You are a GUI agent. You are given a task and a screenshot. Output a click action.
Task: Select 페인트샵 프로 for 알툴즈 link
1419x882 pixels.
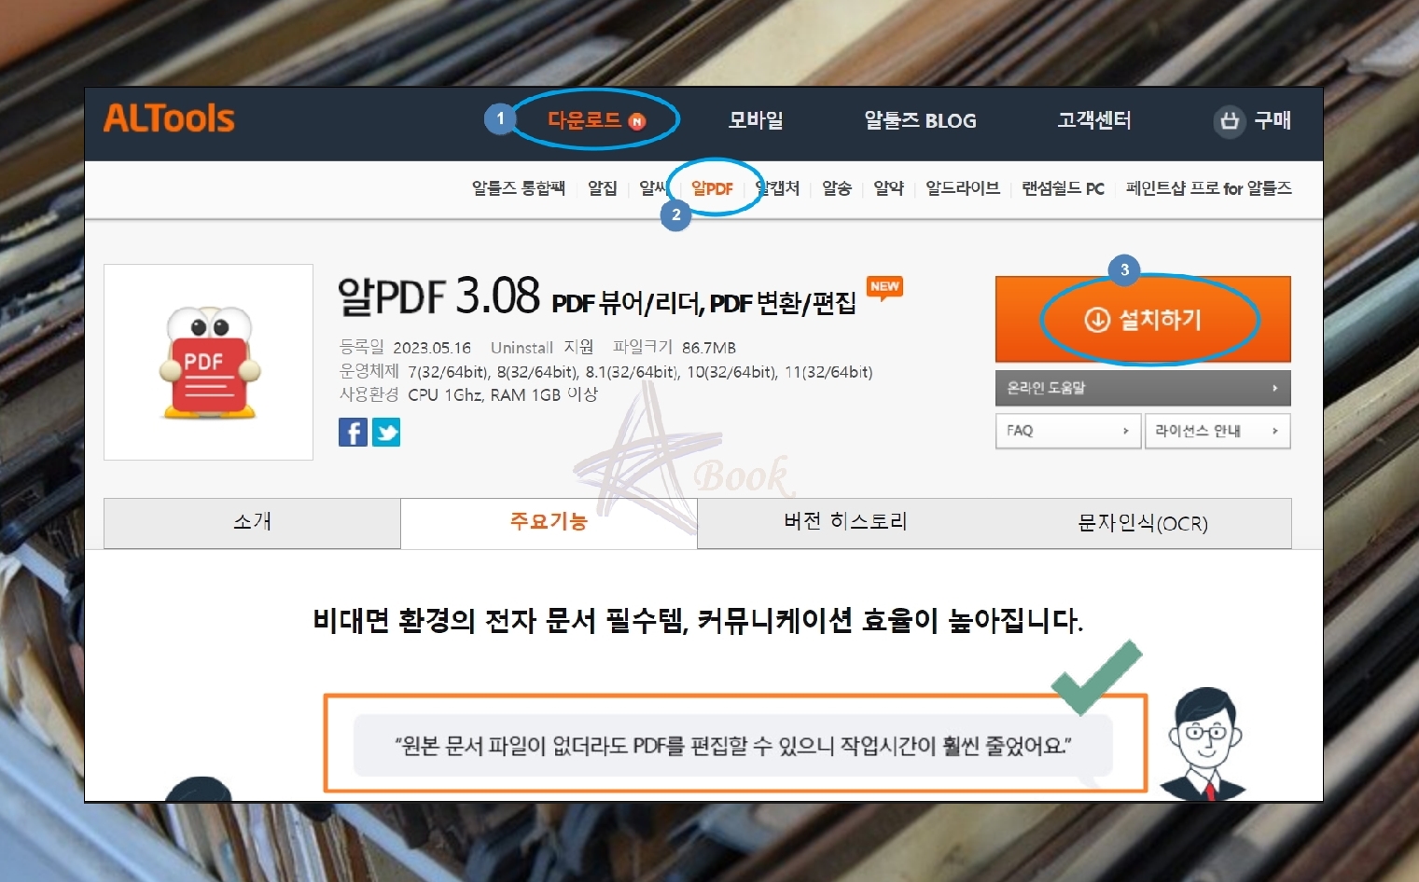1209,188
